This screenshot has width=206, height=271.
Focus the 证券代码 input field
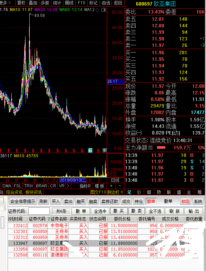pos(39,211)
